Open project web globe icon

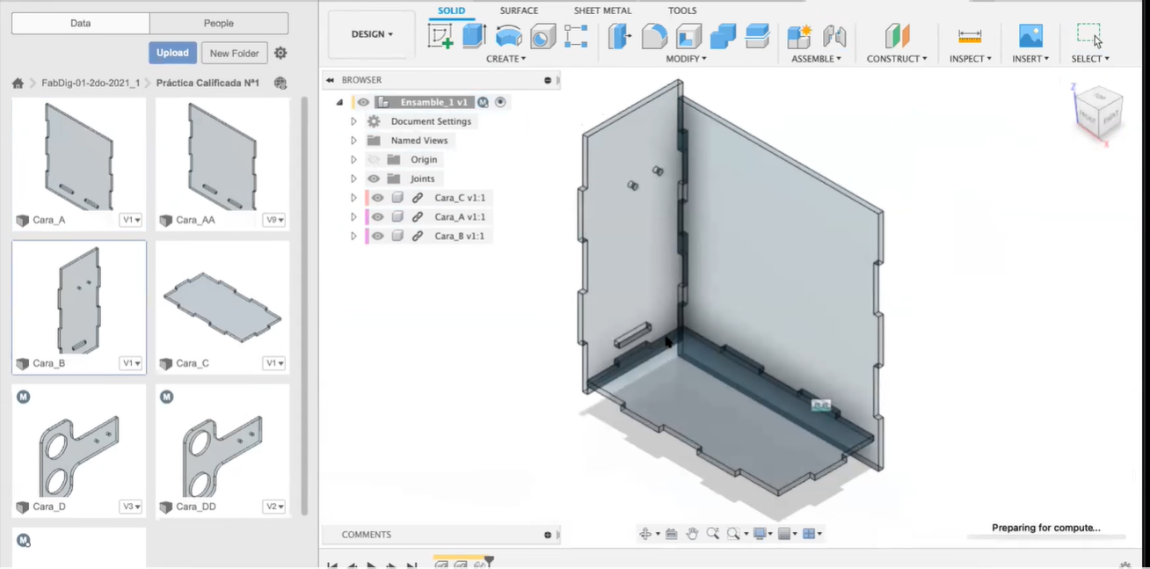click(280, 84)
